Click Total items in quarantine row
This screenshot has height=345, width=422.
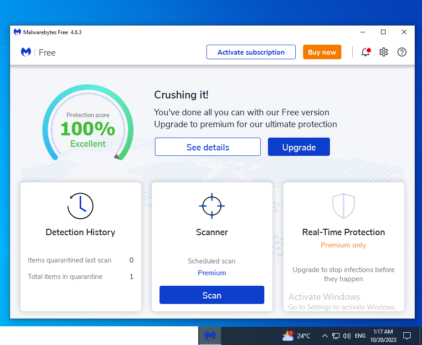(x=81, y=277)
